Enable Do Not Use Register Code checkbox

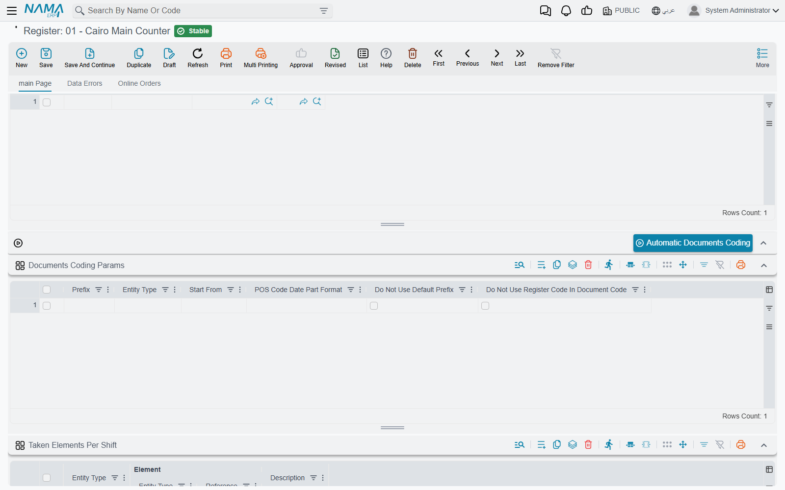485,306
